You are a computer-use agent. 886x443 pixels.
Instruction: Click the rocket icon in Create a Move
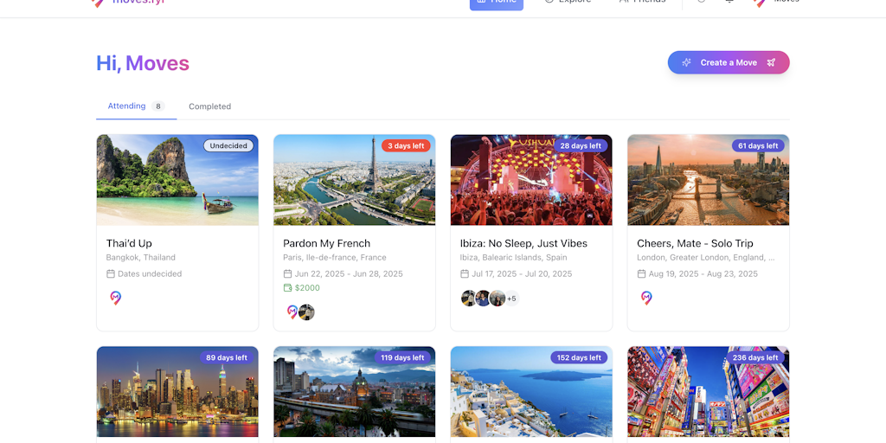pos(771,62)
